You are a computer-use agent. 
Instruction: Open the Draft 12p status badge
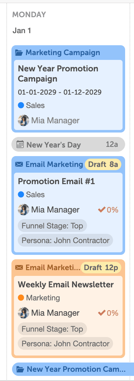coord(101,268)
